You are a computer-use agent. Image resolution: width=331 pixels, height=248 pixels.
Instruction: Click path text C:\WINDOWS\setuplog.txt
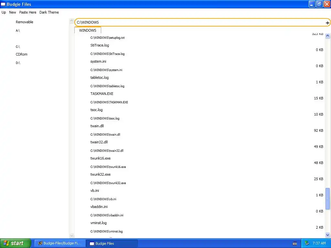[x=107, y=38]
